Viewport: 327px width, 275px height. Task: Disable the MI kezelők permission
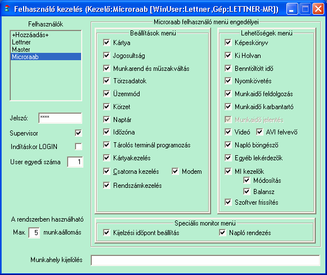(228, 172)
